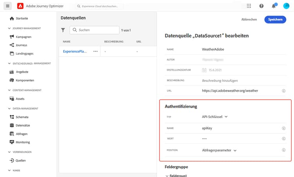Screen dimensions: 294x177
Task: Collapse the fieldgroup1 expander
Action: point(167,176)
